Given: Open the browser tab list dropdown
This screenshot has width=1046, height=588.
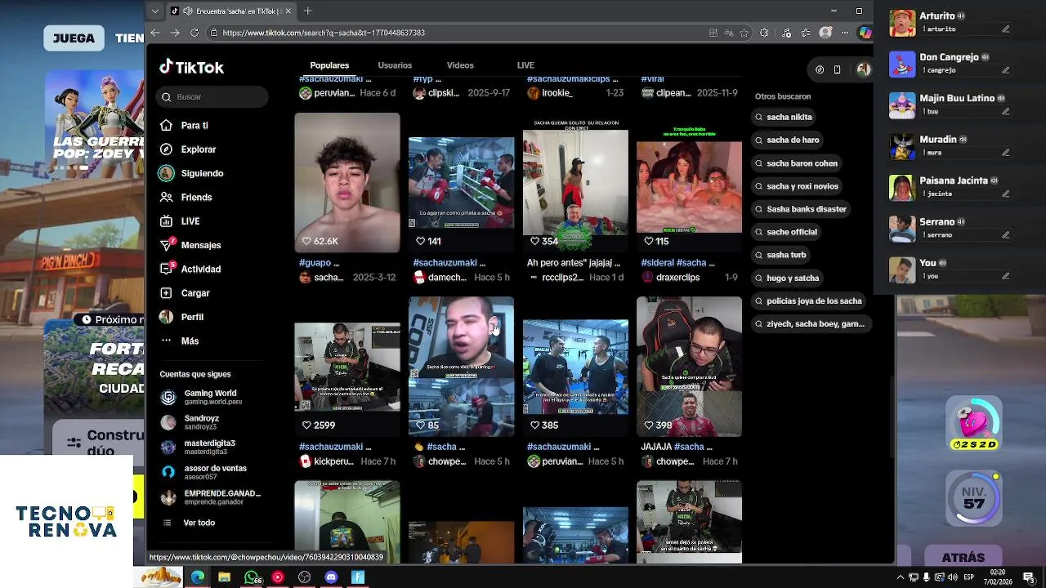Looking at the screenshot, I should pyautogui.click(x=155, y=11).
